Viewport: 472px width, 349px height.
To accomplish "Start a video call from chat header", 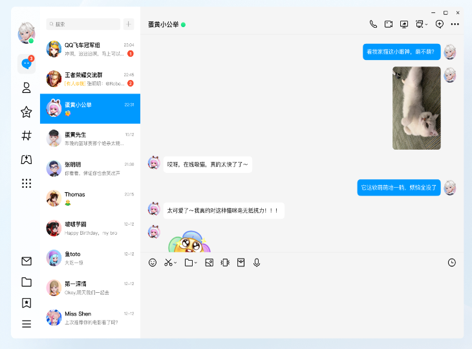I will [389, 24].
